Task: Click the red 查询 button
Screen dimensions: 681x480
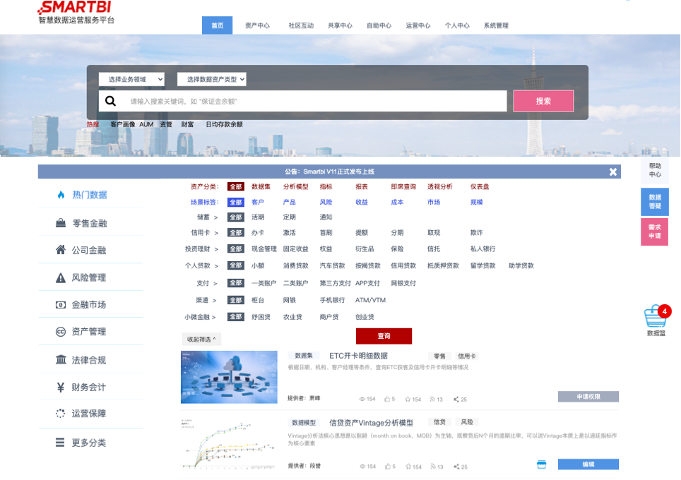Action: tap(384, 336)
